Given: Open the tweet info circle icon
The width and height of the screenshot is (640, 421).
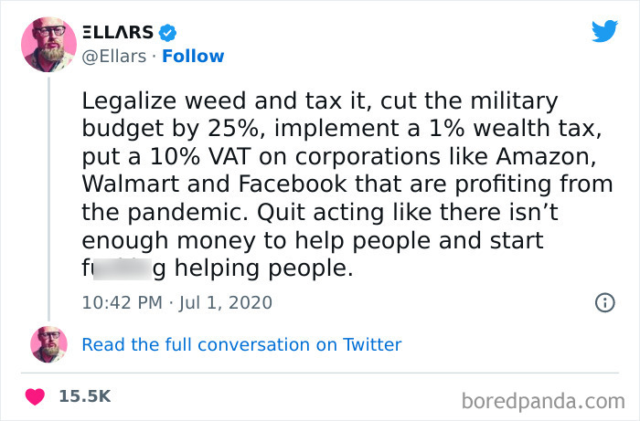Looking at the screenshot, I should pos(605,303).
